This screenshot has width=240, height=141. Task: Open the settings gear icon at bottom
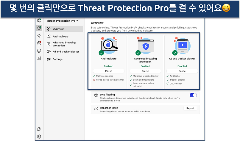coord(39,137)
